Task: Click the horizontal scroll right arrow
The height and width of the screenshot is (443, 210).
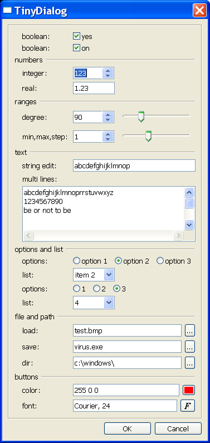Action: pos(178,235)
